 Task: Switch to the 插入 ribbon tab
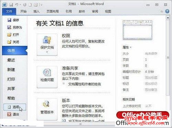tap(36, 11)
